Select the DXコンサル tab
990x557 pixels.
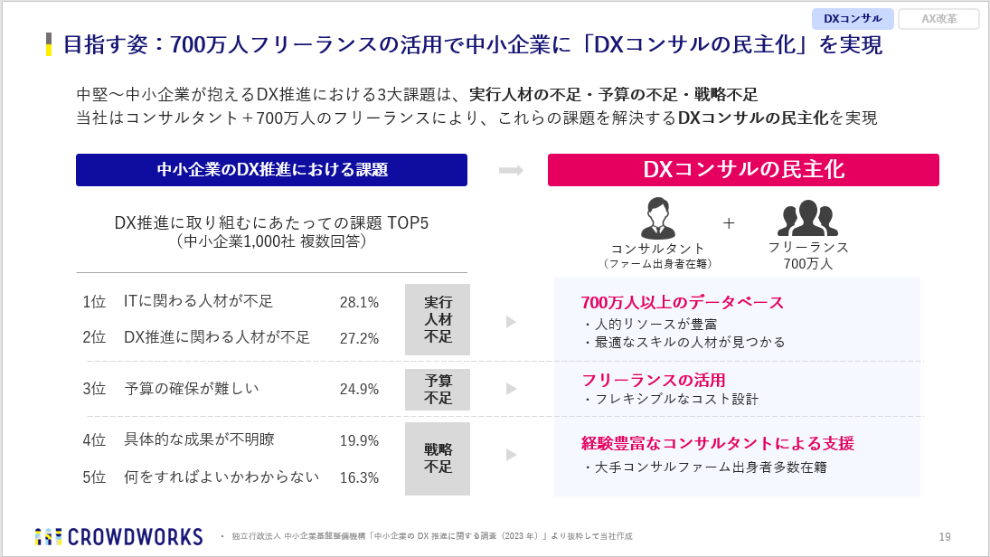[853, 18]
